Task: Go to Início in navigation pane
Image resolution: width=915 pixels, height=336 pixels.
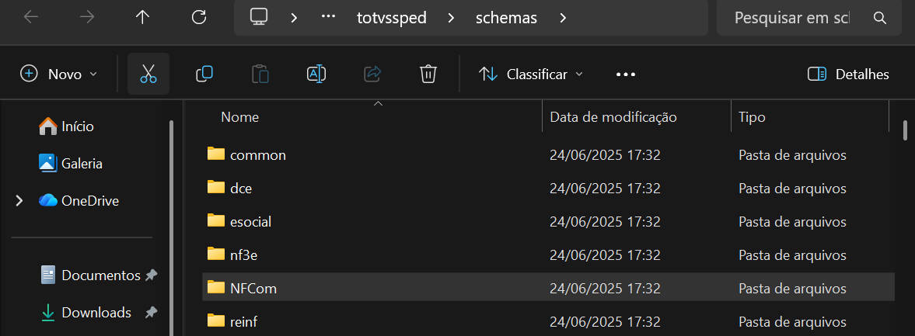Action: click(77, 126)
